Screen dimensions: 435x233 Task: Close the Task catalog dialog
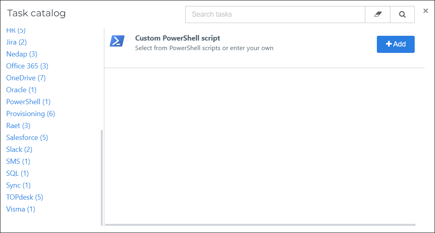pos(425,11)
